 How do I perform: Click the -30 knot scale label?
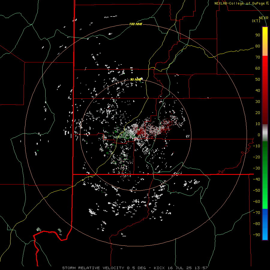click(256, 168)
